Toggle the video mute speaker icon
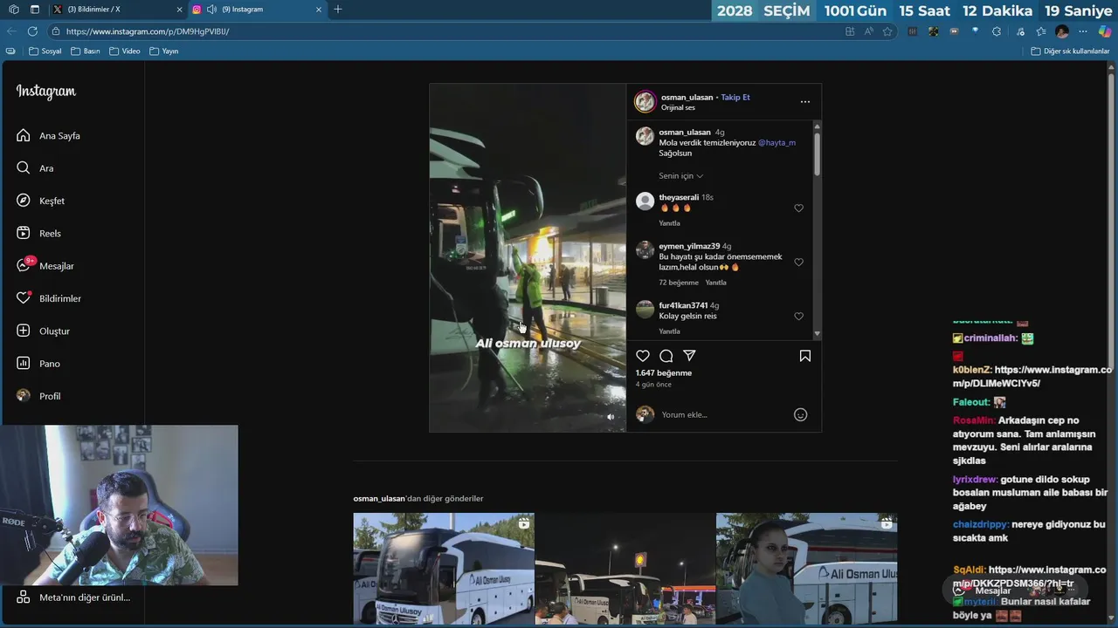The image size is (1118, 628). click(611, 417)
